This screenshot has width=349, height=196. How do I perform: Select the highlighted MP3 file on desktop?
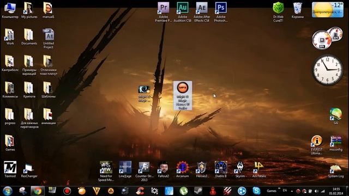pos(183,96)
